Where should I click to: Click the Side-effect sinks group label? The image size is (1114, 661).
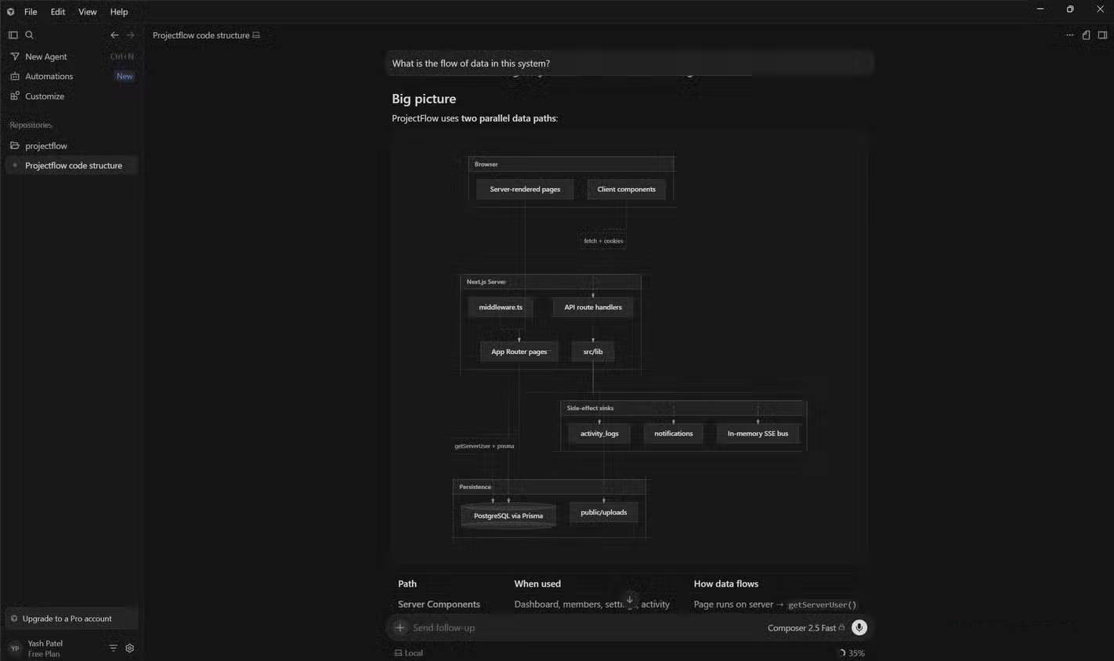tap(590, 408)
